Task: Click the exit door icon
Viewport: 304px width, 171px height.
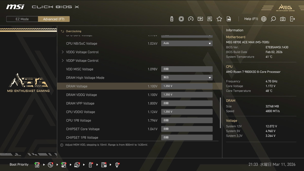Action: coord(292,19)
